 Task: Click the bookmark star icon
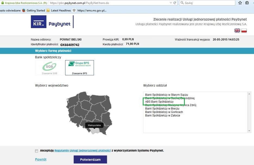[240, 3]
